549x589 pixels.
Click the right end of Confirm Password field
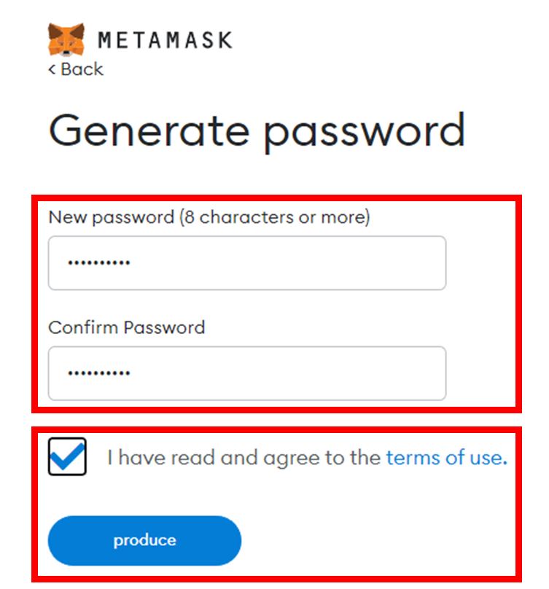(427, 373)
